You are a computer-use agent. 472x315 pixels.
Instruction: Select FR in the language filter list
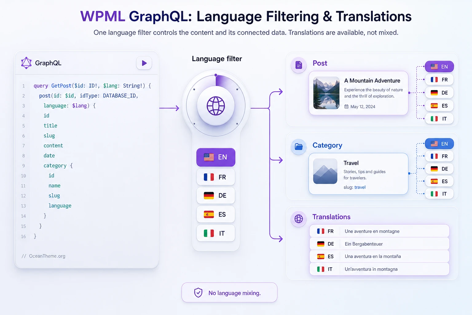pyautogui.click(x=216, y=177)
